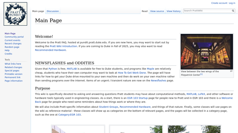Click the Create account link
The width and height of the screenshot is (238, 133).
click(219, 3)
